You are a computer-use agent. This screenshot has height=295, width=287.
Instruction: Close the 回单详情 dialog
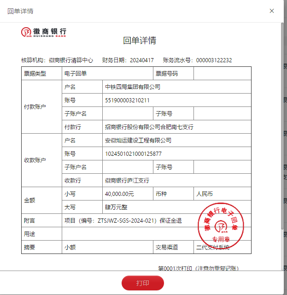pyautogui.click(x=272, y=11)
